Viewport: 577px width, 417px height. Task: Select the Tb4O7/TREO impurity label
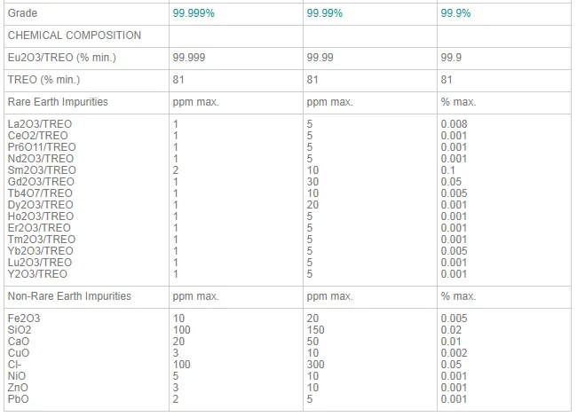point(40,193)
